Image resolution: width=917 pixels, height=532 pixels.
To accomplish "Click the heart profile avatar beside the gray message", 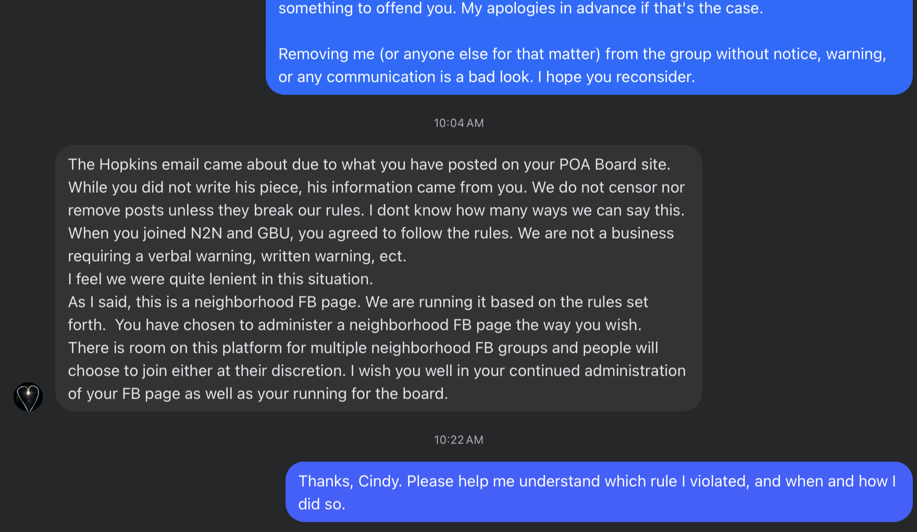I will click(x=28, y=397).
